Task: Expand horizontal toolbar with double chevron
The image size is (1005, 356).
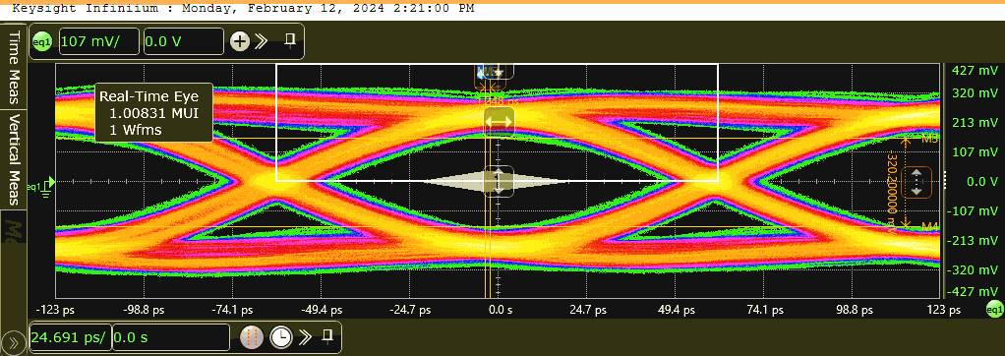Action: pyautogui.click(x=306, y=336)
